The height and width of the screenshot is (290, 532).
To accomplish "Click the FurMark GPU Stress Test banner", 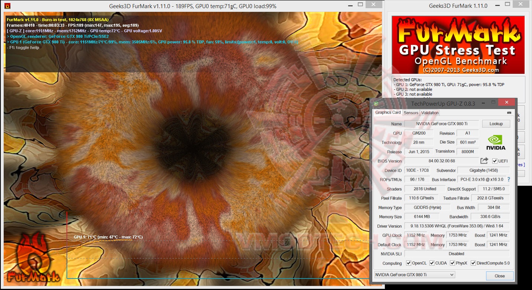I will pyautogui.click(x=458, y=45).
